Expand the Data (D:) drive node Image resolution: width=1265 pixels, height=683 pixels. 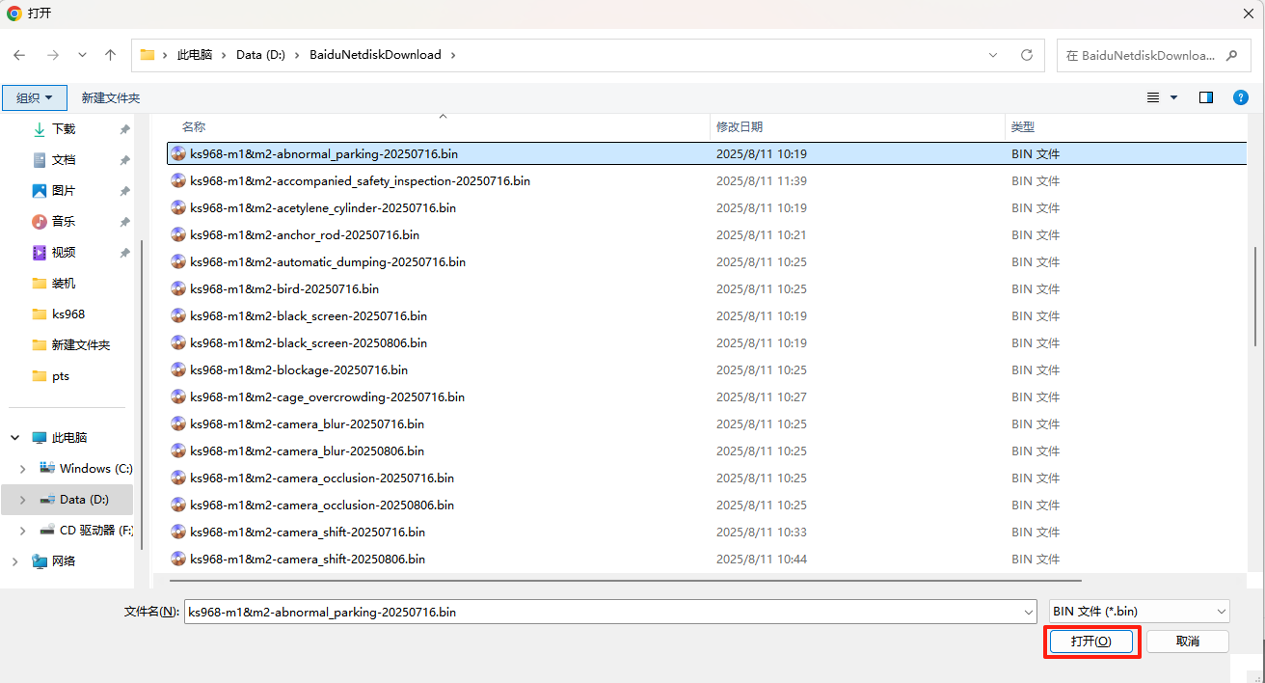[23, 499]
